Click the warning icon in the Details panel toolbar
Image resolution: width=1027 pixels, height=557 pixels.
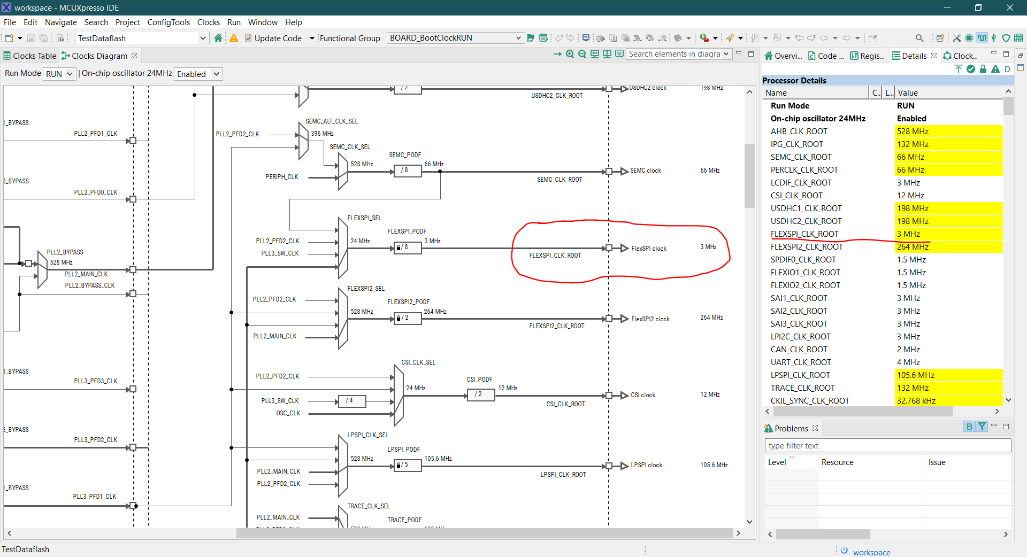click(x=996, y=69)
